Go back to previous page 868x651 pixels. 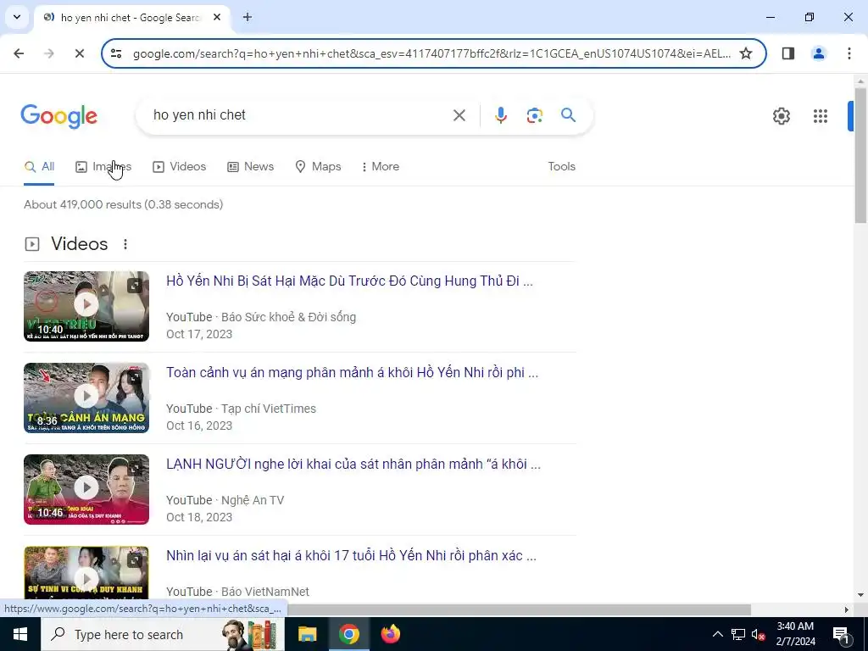click(19, 53)
